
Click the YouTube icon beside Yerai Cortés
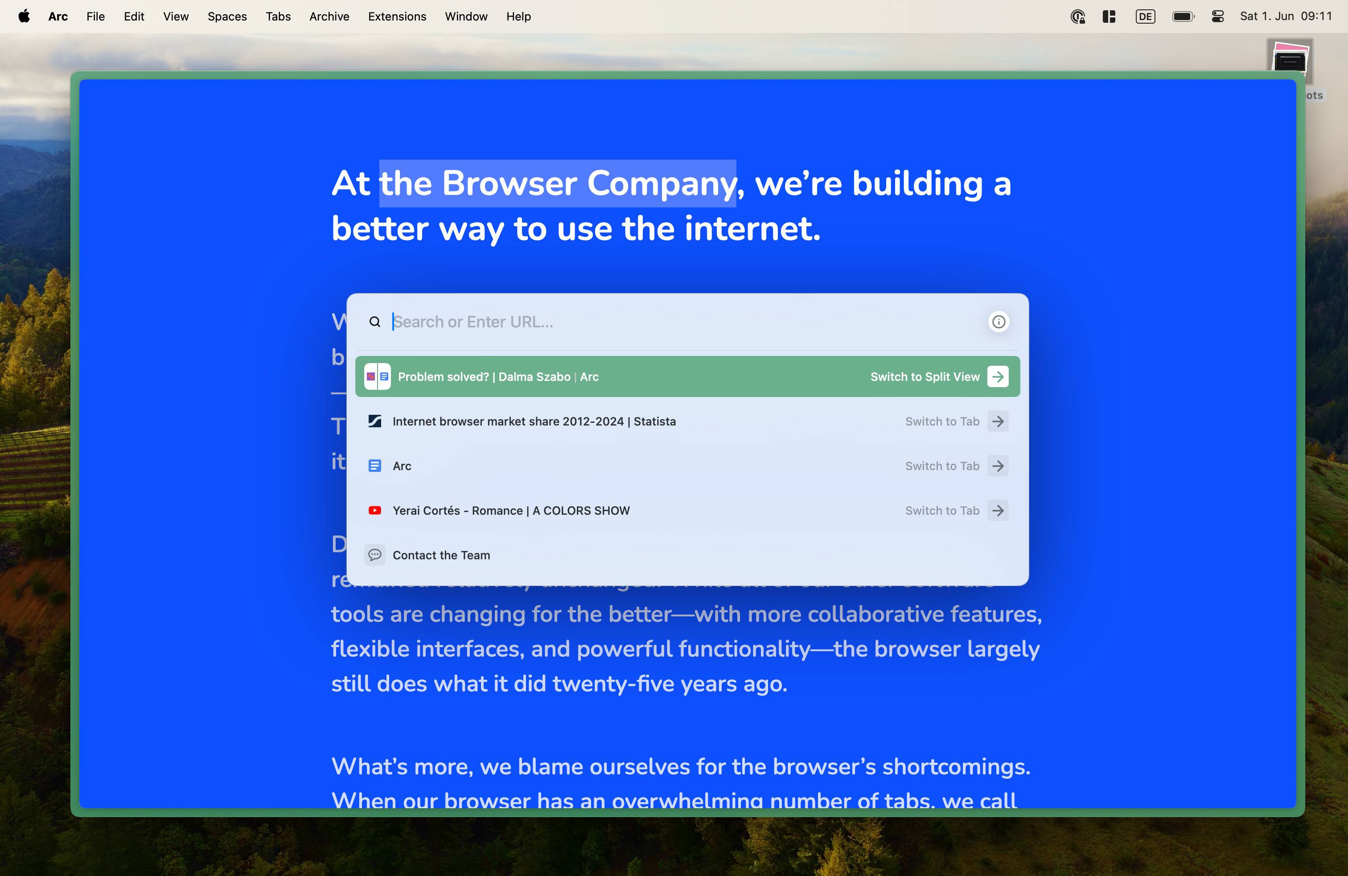[x=375, y=511]
